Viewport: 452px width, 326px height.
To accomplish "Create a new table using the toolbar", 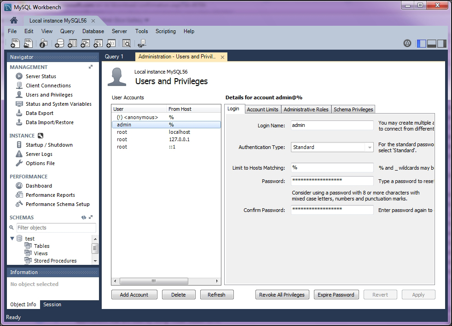I will click(x=72, y=43).
